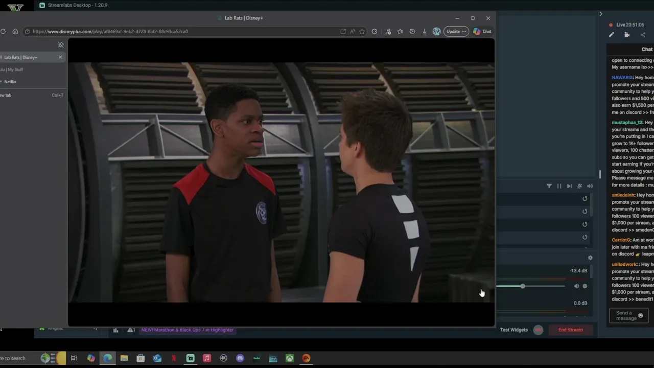Viewport: 654px width, 368px height.
Task: Click the CarriotG username in chat
Action: pos(621,240)
